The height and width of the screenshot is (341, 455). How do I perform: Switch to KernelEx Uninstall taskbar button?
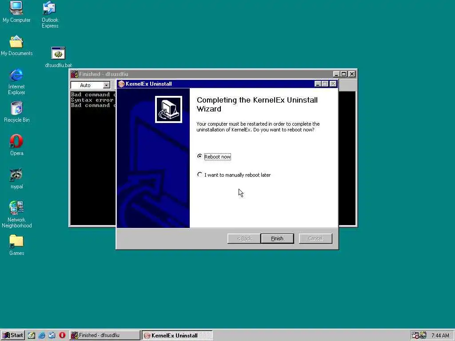pyautogui.click(x=177, y=336)
